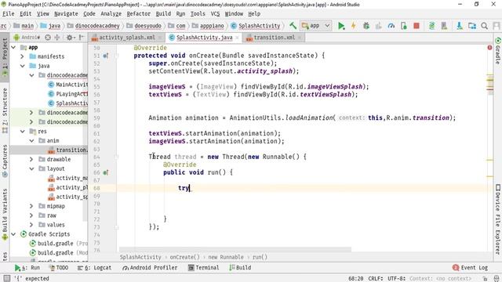Expand the drawable folder

pyautogui.click(x=31, y=159)
